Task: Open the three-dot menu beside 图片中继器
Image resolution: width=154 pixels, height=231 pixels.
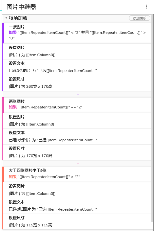Action: click(146, 7)
